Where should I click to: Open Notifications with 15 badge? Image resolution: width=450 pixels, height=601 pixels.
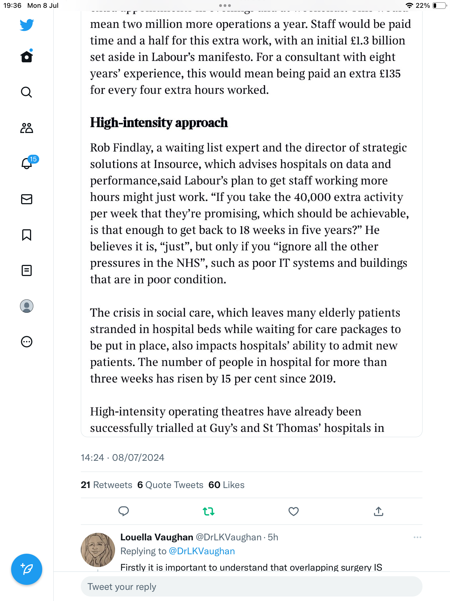pyautogui.click(x=27, y=164)
